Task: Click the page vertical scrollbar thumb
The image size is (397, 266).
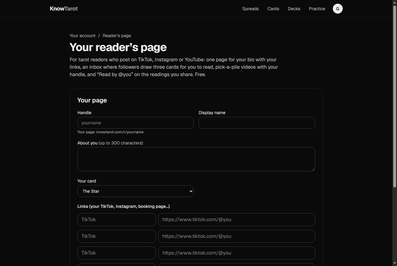Action: pos(395,96)
